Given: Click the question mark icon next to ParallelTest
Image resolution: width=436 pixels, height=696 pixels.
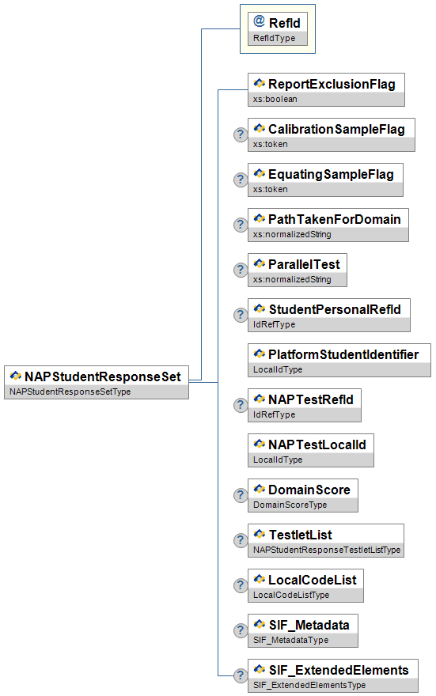Looking at the screenshot, I should [x=241, y=270].
